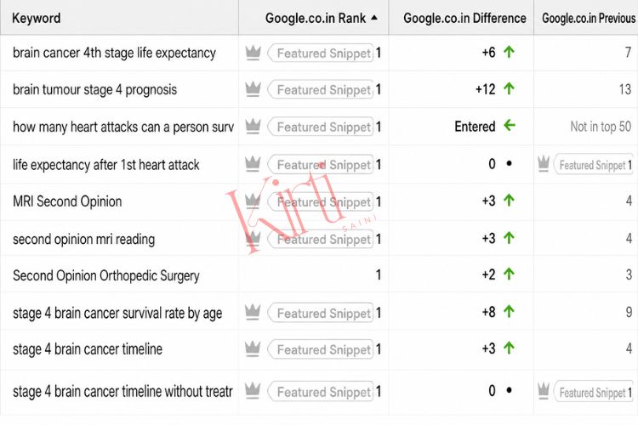Click crown icon beside stage 4 brain cancer timeline

253,349
